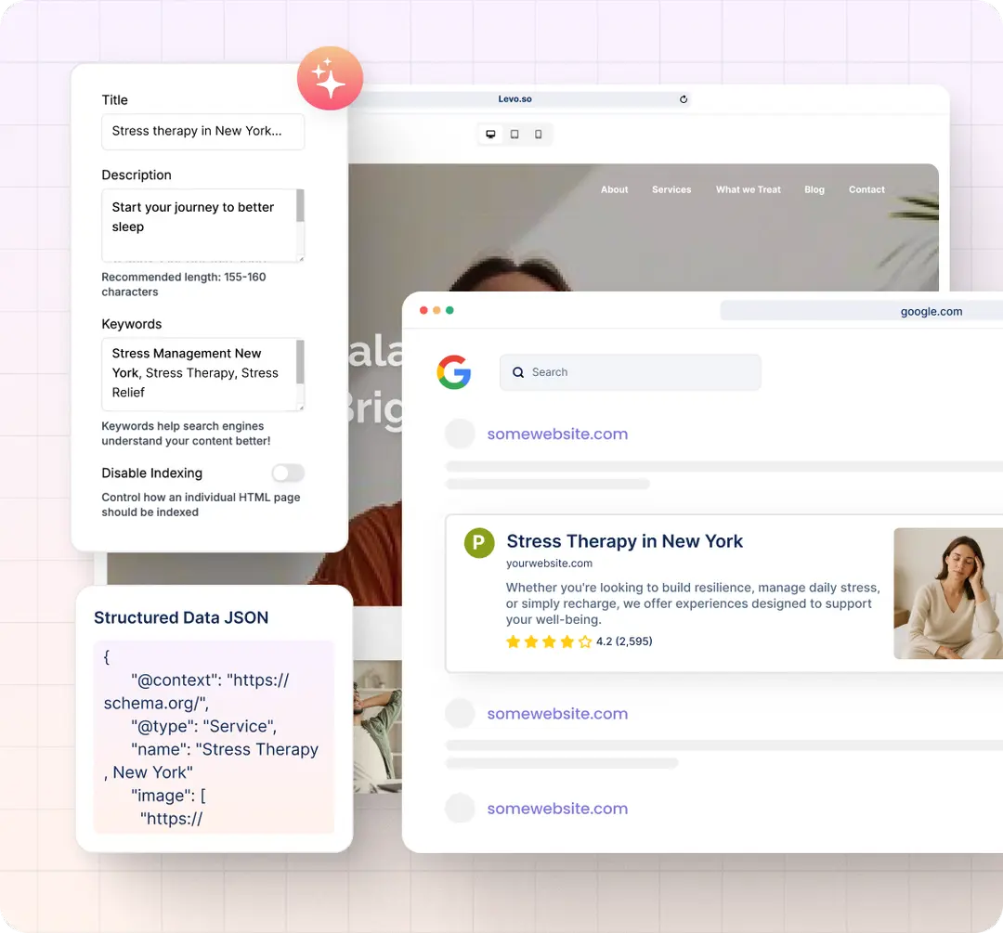Click the woman thumbnail in search result
The height and width of the screenshot is (933, 1003).
click(x=948, y=593)
